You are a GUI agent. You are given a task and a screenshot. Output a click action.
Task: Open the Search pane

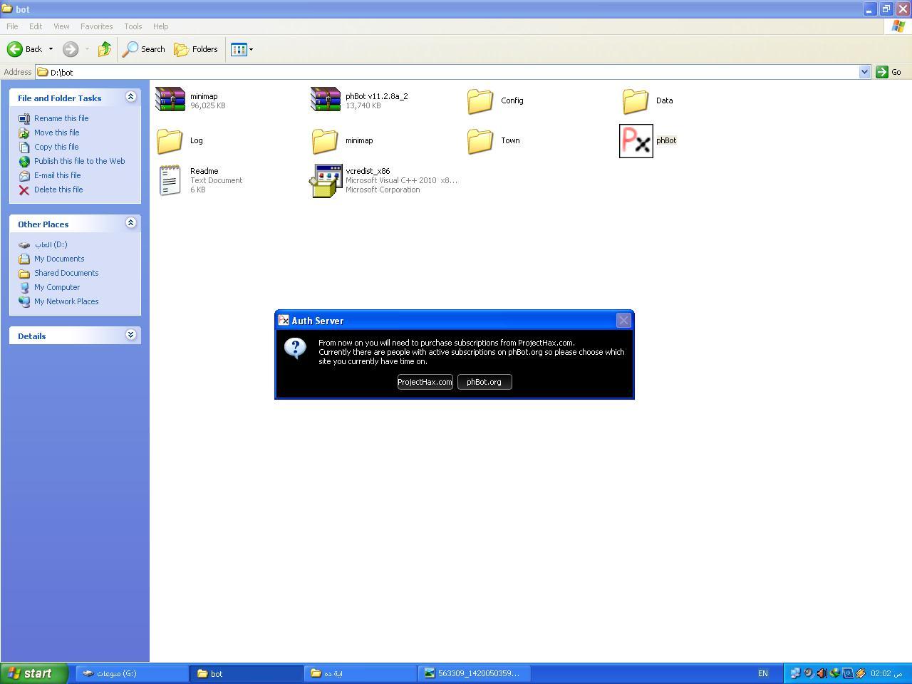144,49
